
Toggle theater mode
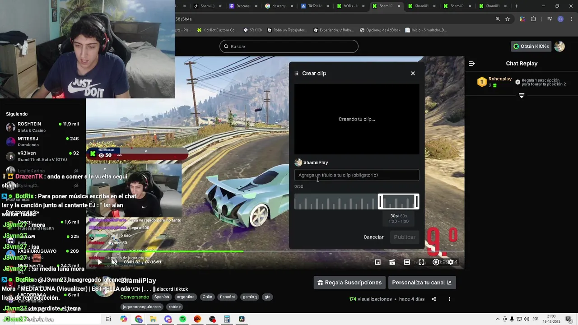407,262
